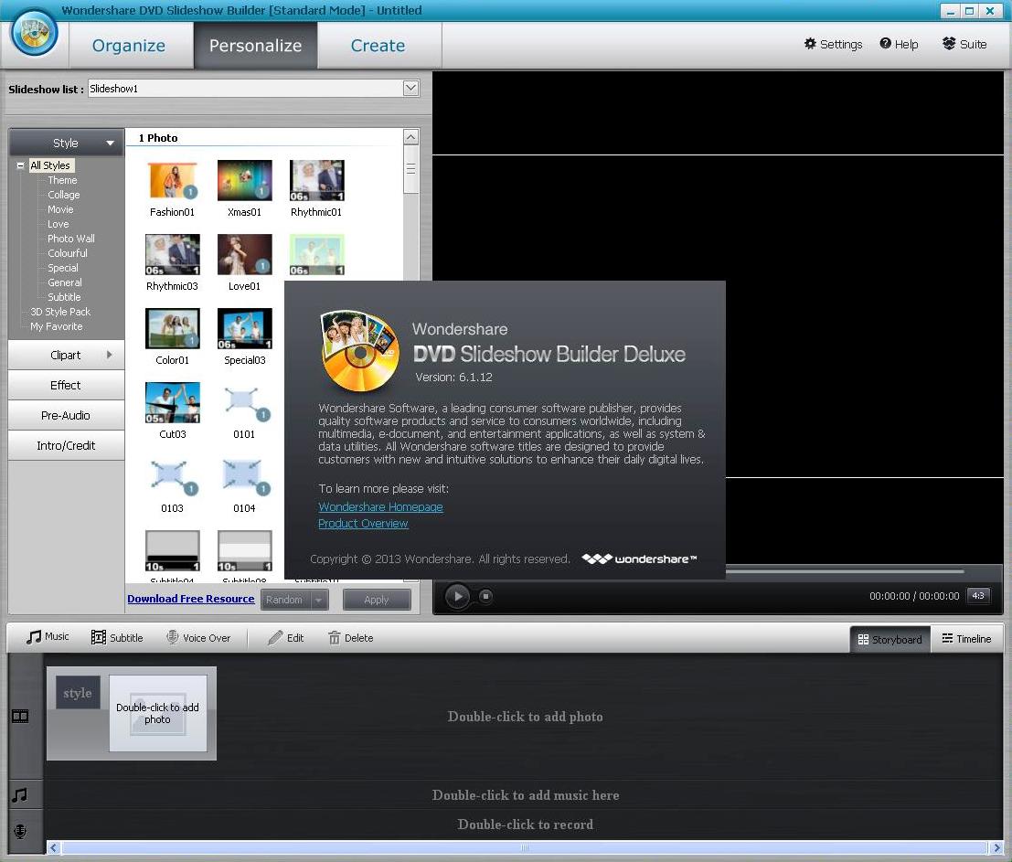Open the Slideshow list dropdown

point(410,89)
